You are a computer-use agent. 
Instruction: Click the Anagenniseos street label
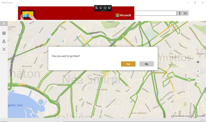[x=158, y=72]
